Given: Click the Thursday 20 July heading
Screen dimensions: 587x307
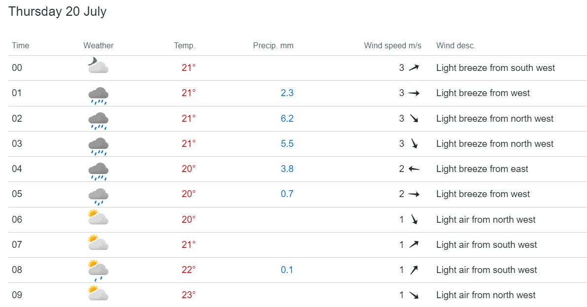Looking at the screenshot, I should (x=58, y=11).
